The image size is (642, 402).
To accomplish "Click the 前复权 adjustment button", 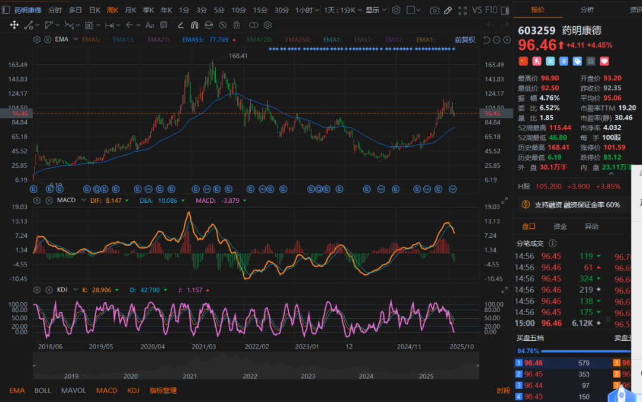I will 465,39.
